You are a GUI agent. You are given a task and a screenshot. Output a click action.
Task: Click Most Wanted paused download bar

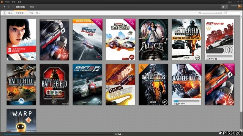(x=219, y=56)
